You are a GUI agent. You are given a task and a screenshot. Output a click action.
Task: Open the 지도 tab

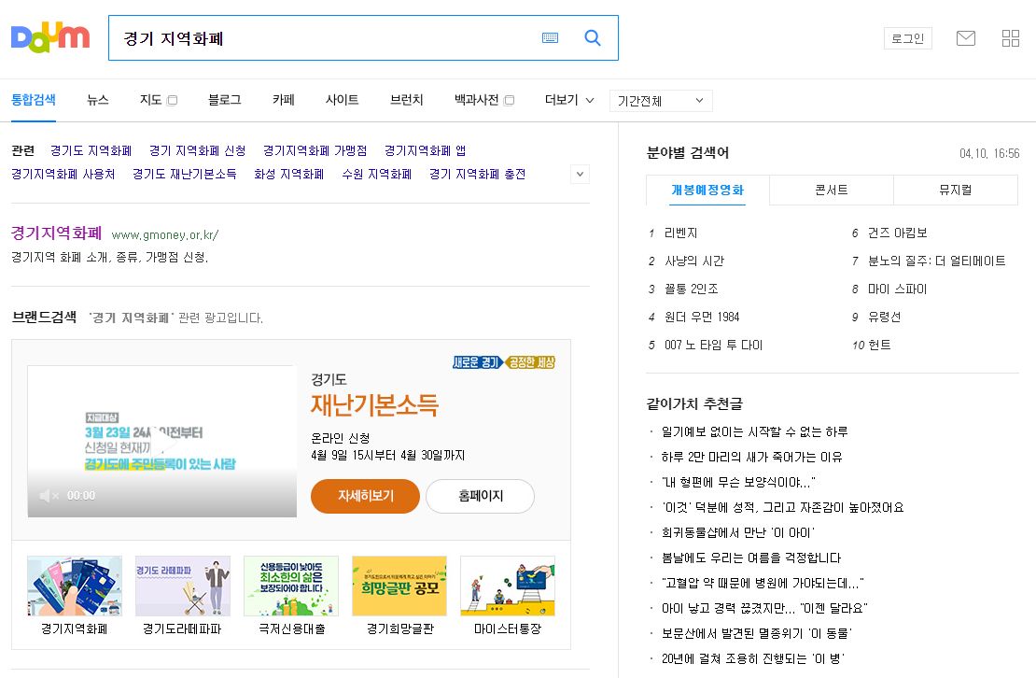click(150, 100)
